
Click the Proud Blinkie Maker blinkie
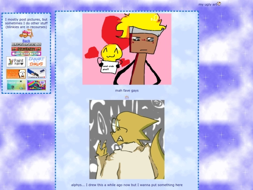tap(26, 53)
